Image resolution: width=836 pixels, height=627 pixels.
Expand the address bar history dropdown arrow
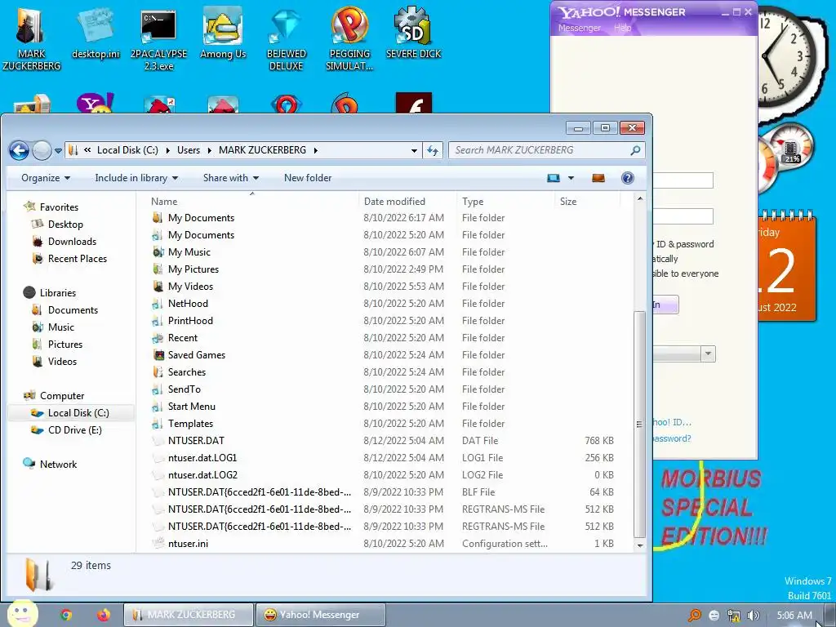[414, 151]
